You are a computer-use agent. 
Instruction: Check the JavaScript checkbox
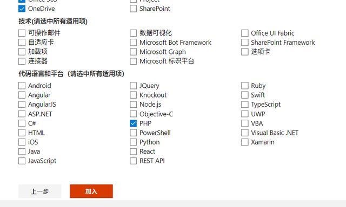click(x=22, y=161)
